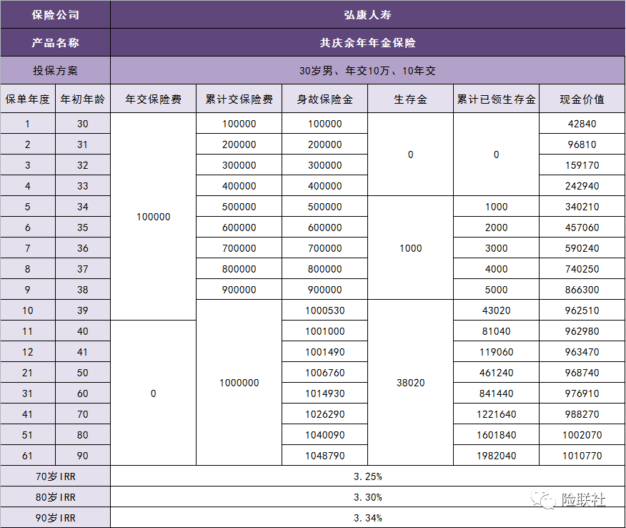
Task: Click cumulative premium 900000 cell
Action: [x=239, y=290]
